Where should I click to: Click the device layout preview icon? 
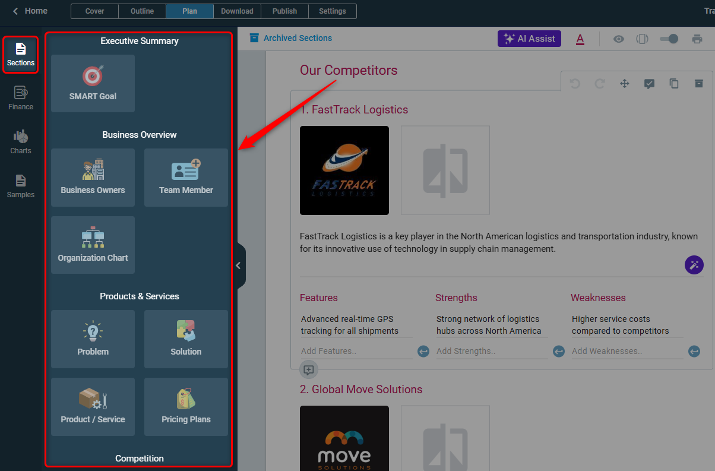coord(642,39)
